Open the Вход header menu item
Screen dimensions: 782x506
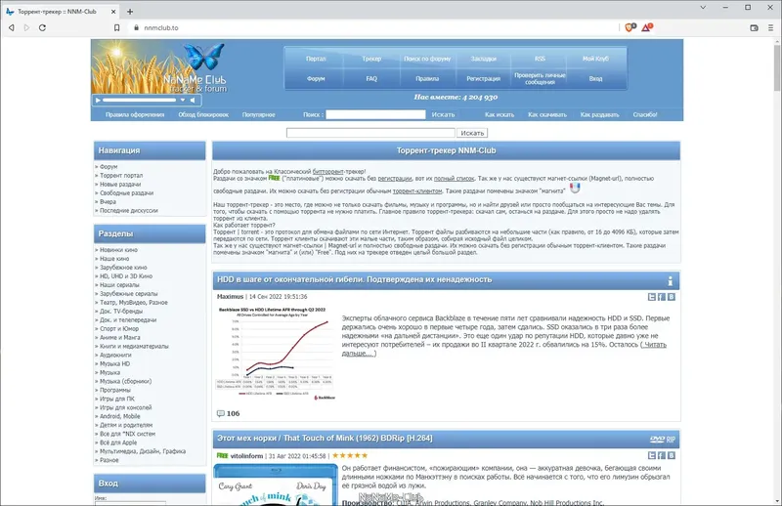(595, 79)
